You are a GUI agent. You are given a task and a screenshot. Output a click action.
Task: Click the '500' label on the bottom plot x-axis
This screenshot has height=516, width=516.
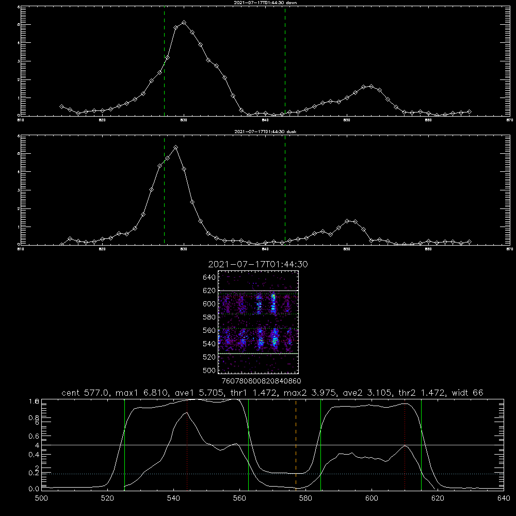coord(41,498)
